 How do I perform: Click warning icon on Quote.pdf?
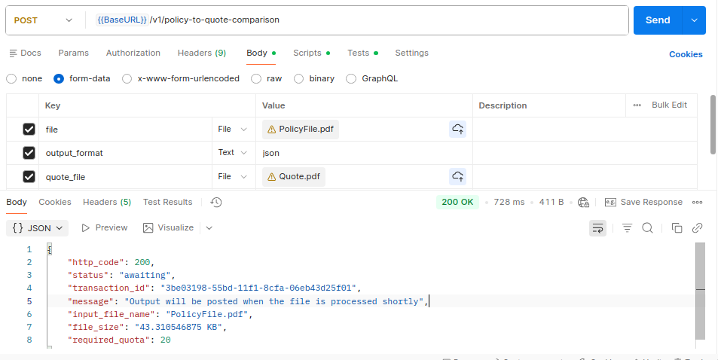tap(271, 177)
